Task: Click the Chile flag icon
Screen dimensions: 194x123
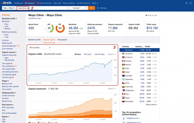Action: point(123,83)
